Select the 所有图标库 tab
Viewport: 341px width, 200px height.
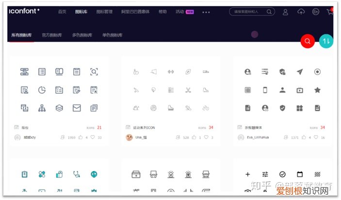point(21,35)
